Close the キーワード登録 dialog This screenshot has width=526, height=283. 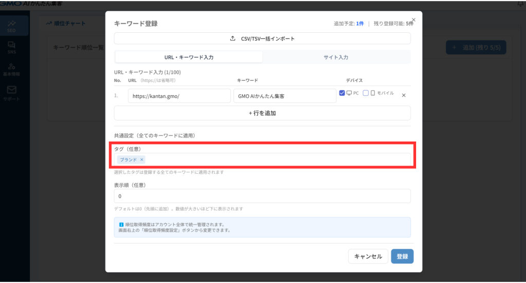(x=414, y=20)
